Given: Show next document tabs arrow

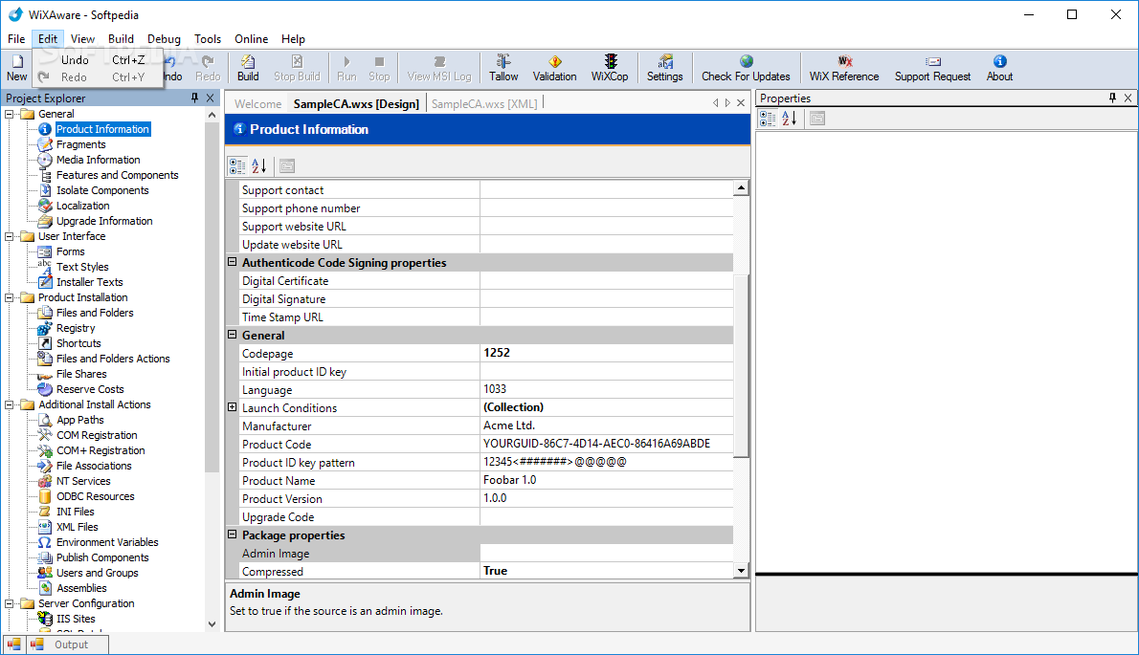Looking at the screenshot, I should [727, 103].
